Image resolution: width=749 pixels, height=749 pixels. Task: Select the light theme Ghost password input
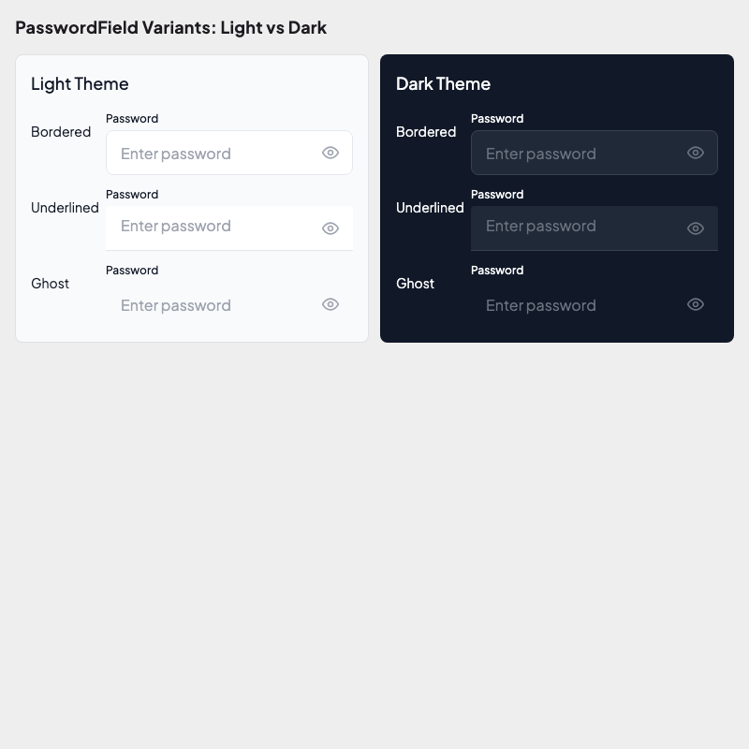click(x=211, y=305)
